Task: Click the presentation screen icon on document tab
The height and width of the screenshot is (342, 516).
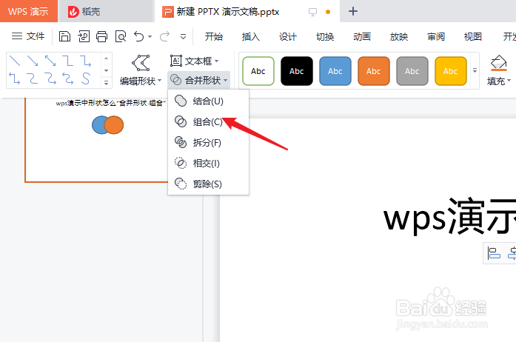Action: [x=312, y=12]
